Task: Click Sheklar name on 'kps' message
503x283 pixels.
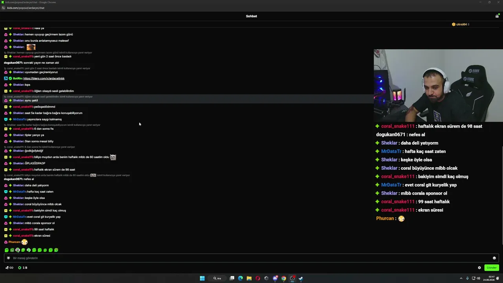Action: [18, 85]
